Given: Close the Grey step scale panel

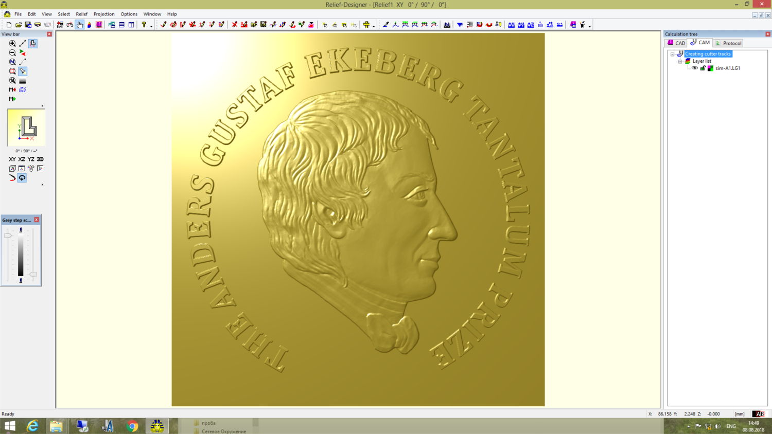Looking at the screenshot, I should tap(37, 220).
